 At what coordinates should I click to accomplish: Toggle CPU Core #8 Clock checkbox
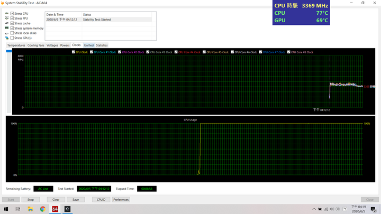[289, 52]
